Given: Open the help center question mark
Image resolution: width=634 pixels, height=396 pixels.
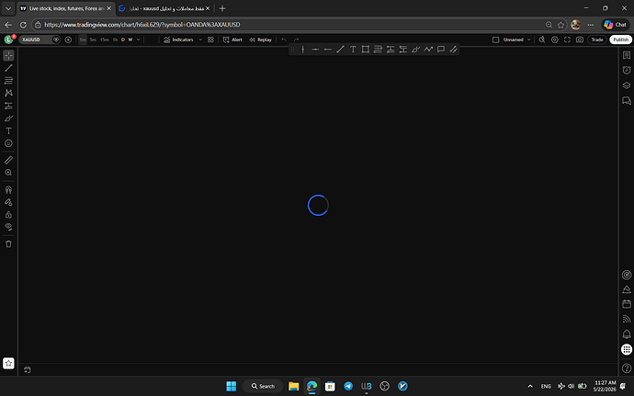Looking at the screenshot, I should (627, 368).
